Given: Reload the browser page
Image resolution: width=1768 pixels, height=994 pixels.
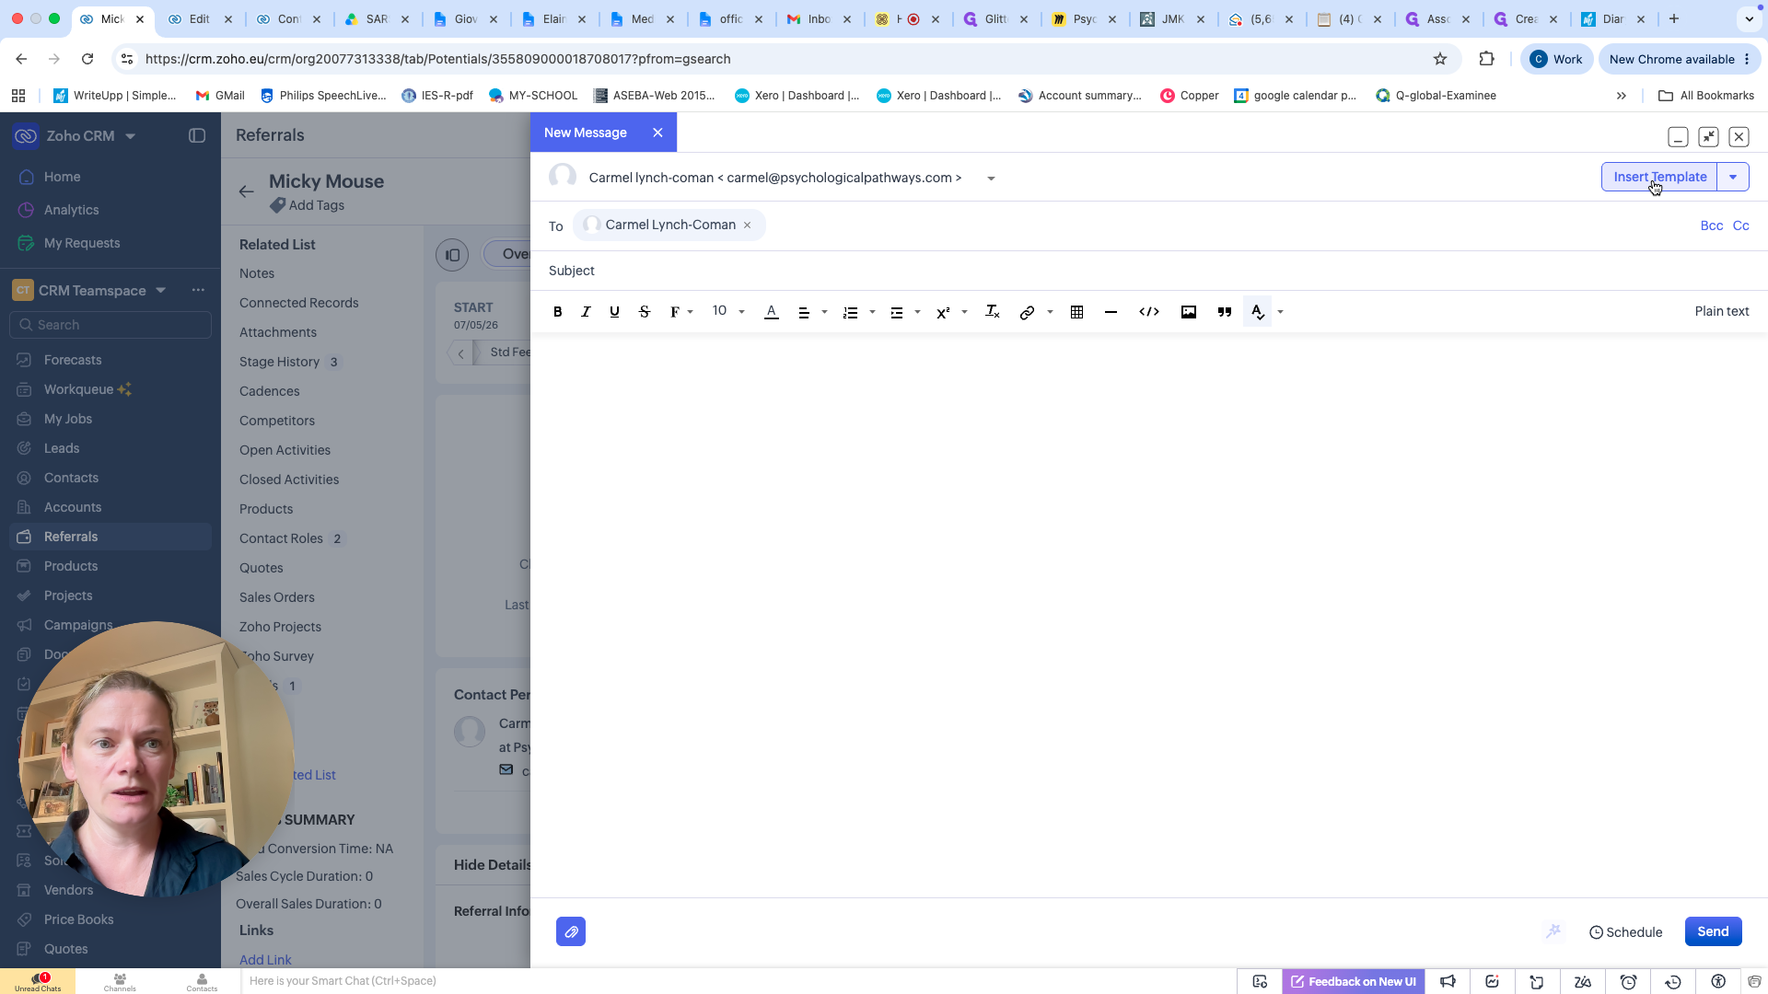Looking at the screenshot, I should tap(87, 59).
